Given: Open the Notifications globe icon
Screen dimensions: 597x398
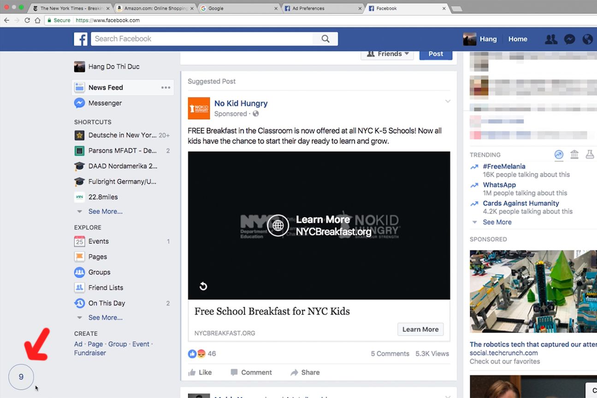Looking at the screenshot, I should [587, 39].
